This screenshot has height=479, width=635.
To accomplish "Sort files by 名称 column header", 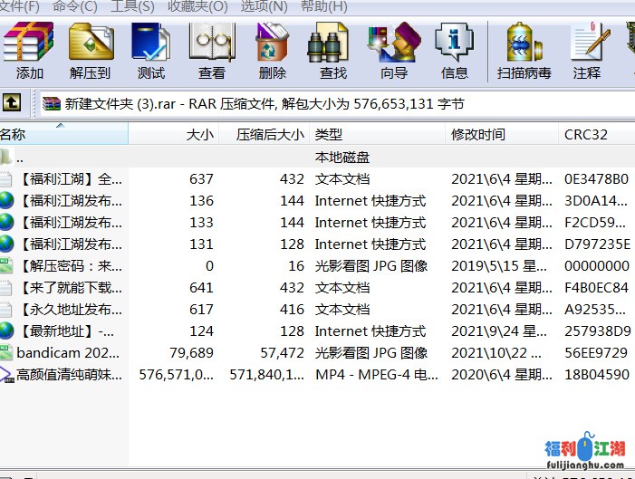I will 54,135.
